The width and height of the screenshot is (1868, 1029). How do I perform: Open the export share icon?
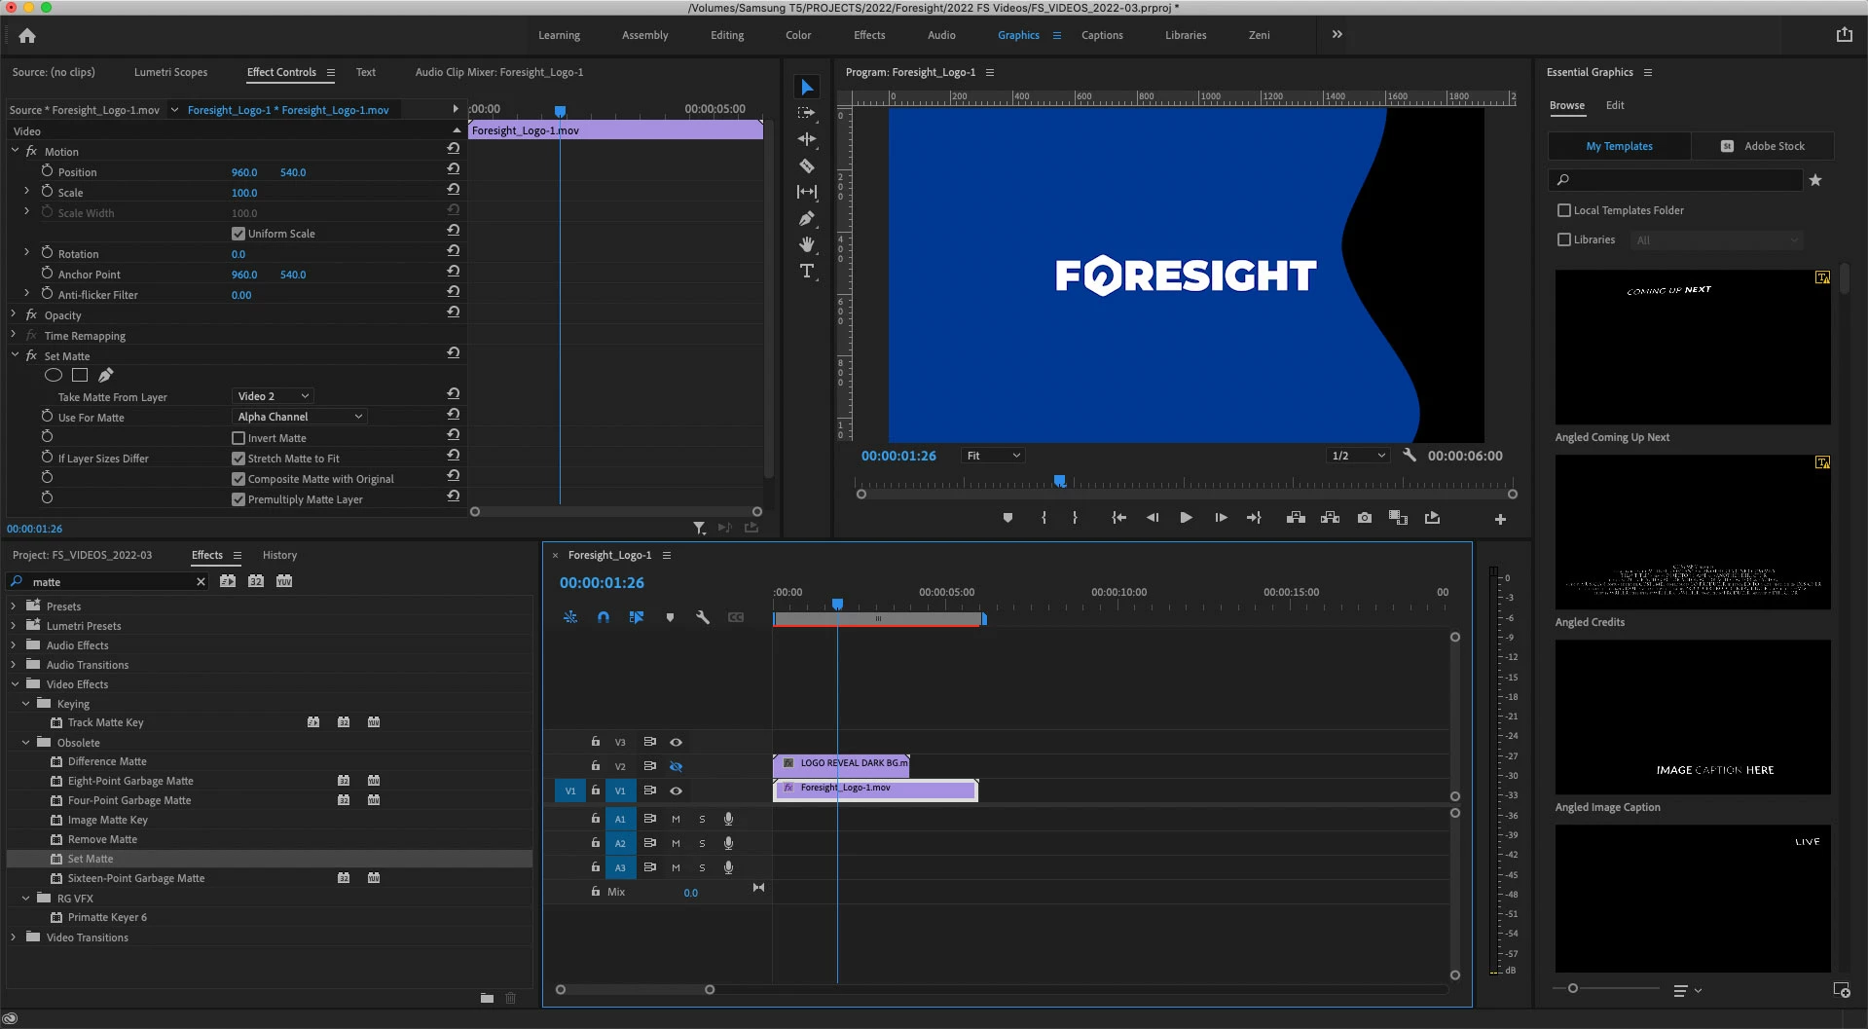click(x=1844, y=35)
